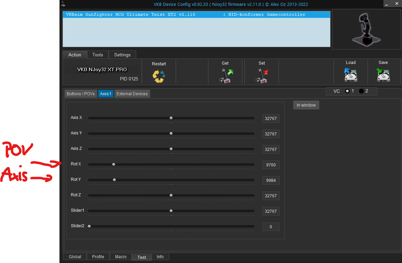The height and width of the screenshot is (263, 402).
Task: Click the Rot Z slider handle
Action: click(x=171, y=195)
